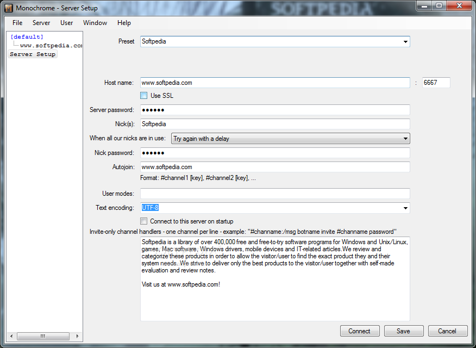The image size is (476, 348).
Task: Close the Monochrome window
Action: 459,6
